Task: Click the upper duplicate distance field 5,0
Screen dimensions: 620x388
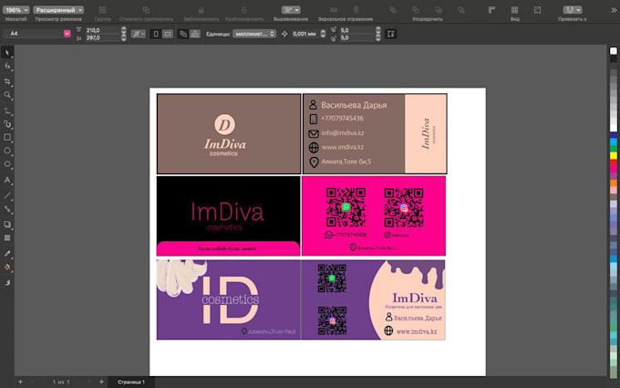Action: tap(356, 30)
